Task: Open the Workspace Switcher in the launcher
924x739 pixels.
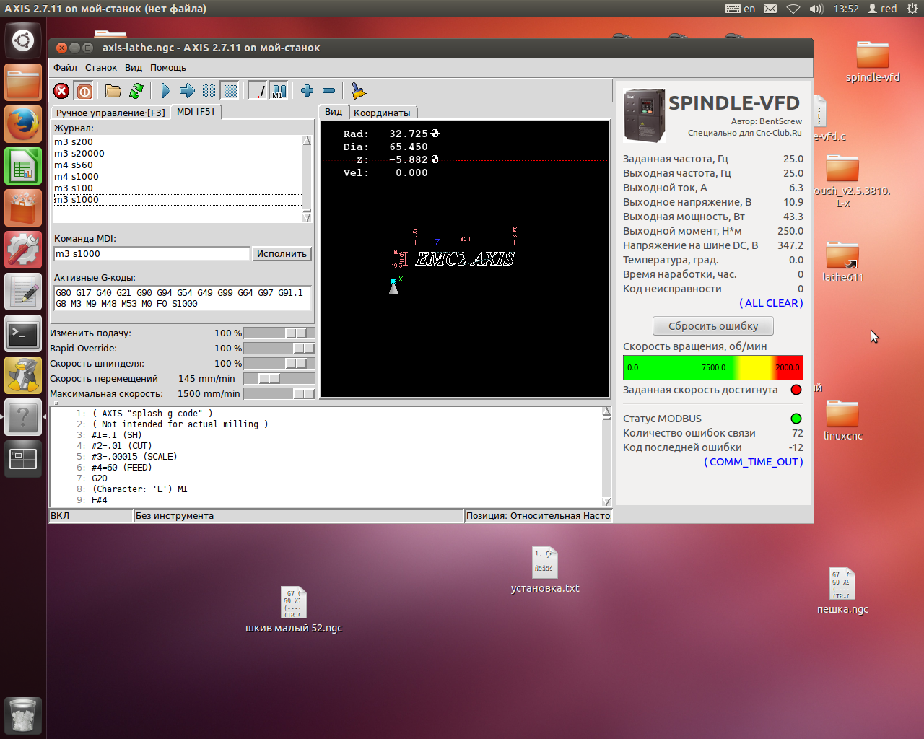Action: 23,458
